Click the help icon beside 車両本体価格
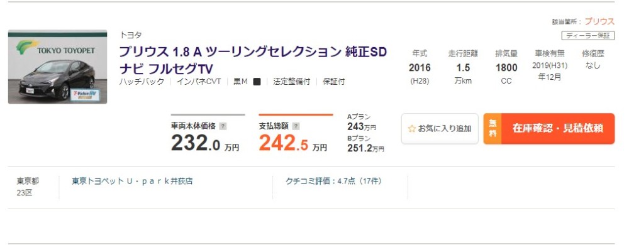The height and width of the screenshot is (245, 629). (223, 126)
